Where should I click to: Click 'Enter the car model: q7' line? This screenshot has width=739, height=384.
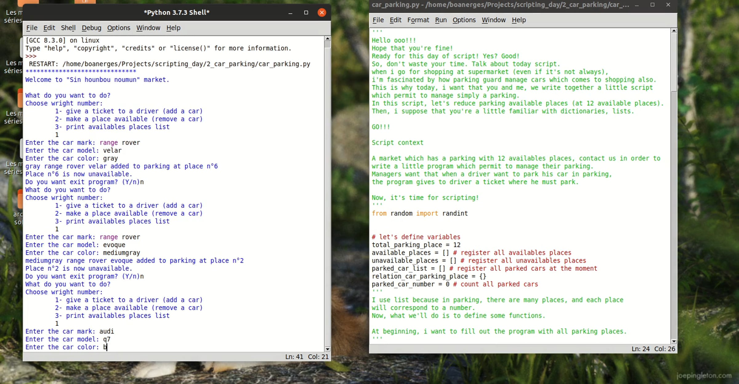(x=68, y=339)
